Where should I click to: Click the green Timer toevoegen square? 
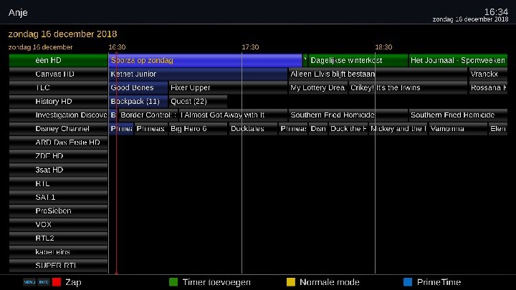click(x=173, y=282)
